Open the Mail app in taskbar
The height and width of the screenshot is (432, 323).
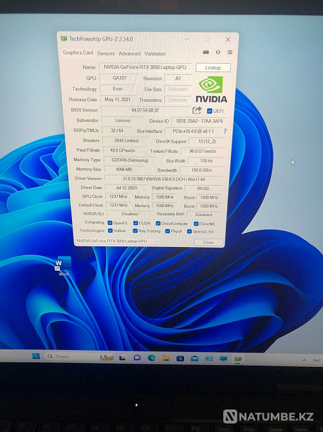tap(194, 358)
